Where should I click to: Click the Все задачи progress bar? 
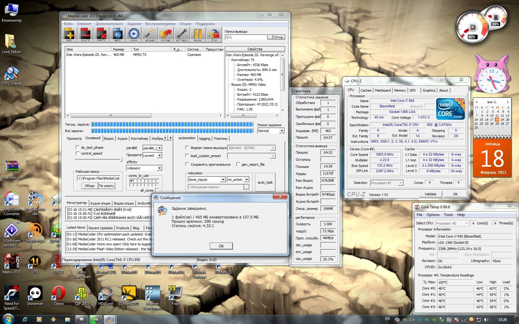pyautogui.click(x=172, y=131)
